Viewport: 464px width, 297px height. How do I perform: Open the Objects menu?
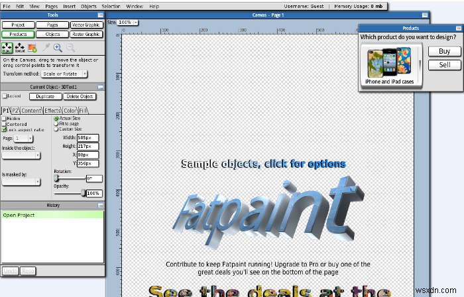89,6
